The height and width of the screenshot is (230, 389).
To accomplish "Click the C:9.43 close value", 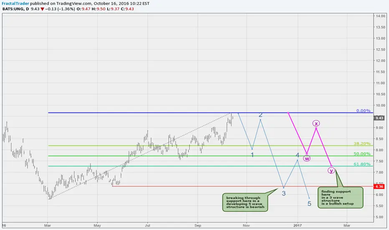I will 128,9.
